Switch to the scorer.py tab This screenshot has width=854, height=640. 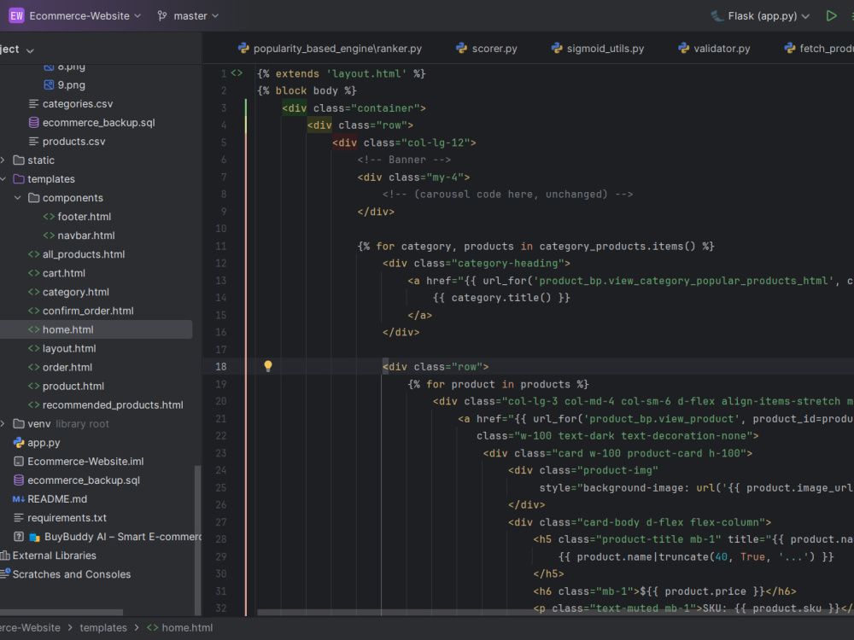487,49
